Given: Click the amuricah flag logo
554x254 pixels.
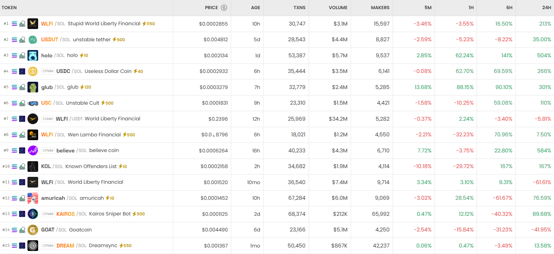Looking at the screenshot, I should (33, 198).
